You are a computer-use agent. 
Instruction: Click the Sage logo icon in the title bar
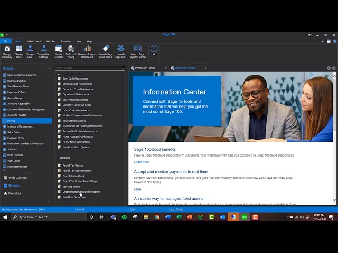click(2, 35)
